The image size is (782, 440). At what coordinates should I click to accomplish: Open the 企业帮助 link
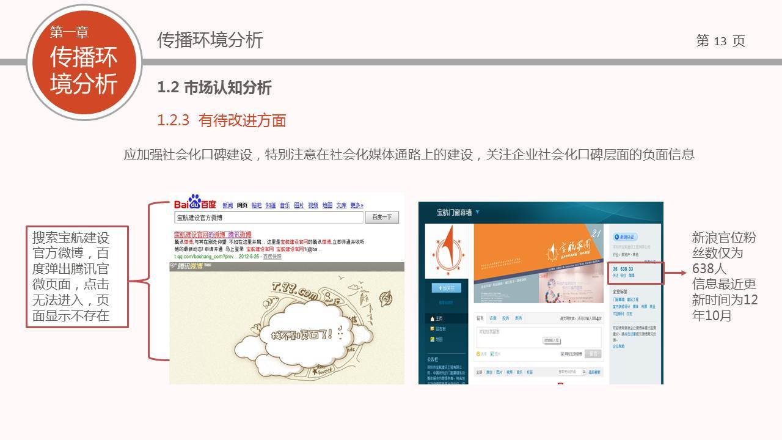(x=618, y=346)
